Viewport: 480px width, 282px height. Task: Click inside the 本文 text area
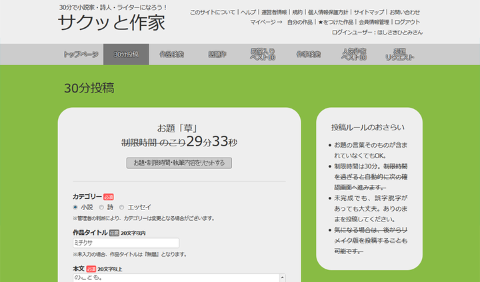click(x=176, y=278)
